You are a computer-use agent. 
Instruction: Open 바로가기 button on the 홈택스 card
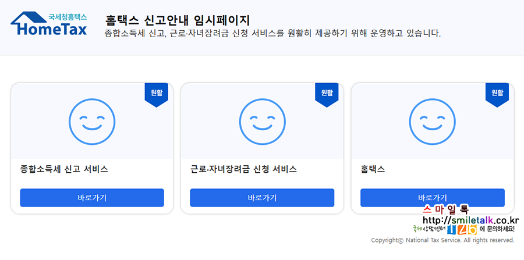tap(433, 198)
